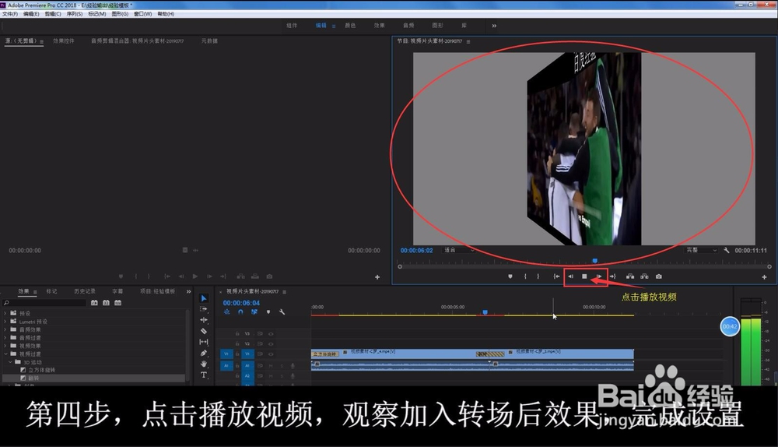Step back one frame in Program monitor
Viewport: 778px width, 447px height.
570,276
